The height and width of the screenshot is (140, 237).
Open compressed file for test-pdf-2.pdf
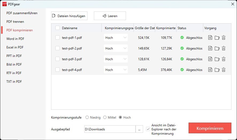(210, 48)
